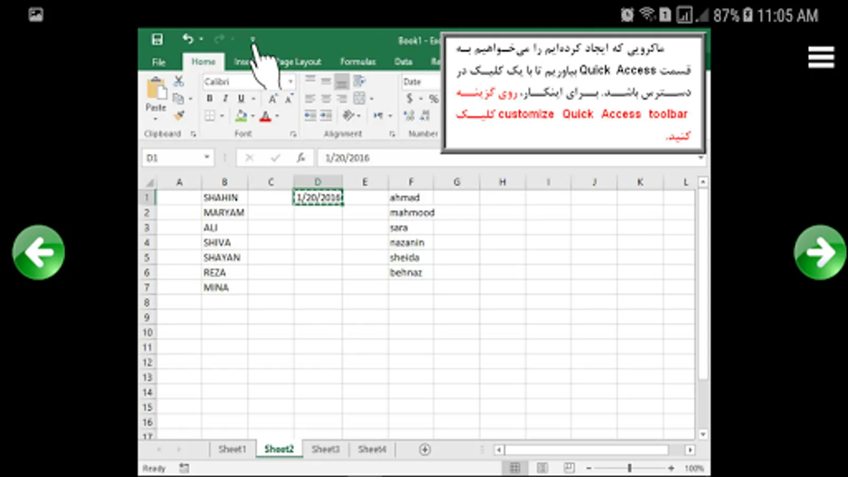Open the Insert Function dialog
The width and height of the screenshot is (848, 477).
pos(301,158)
